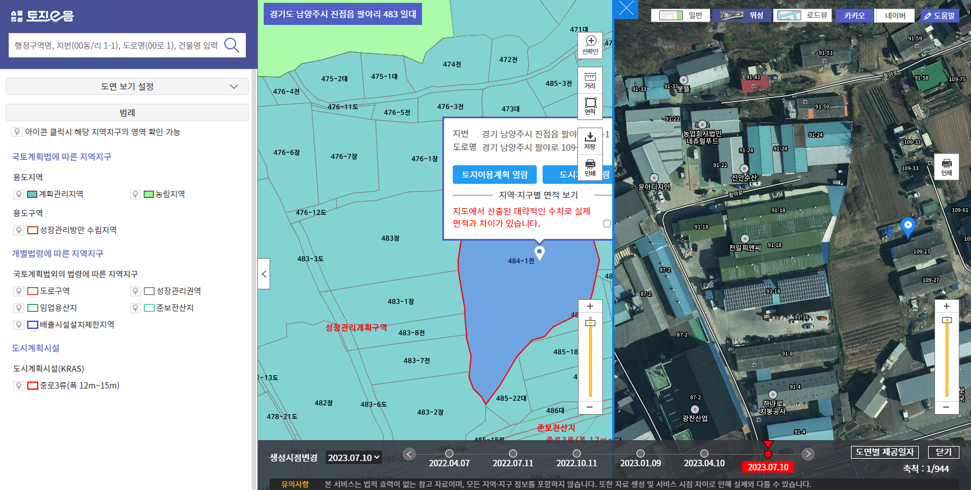
Task: Click the 인쇄 print icon on left map
Action: 590,168
